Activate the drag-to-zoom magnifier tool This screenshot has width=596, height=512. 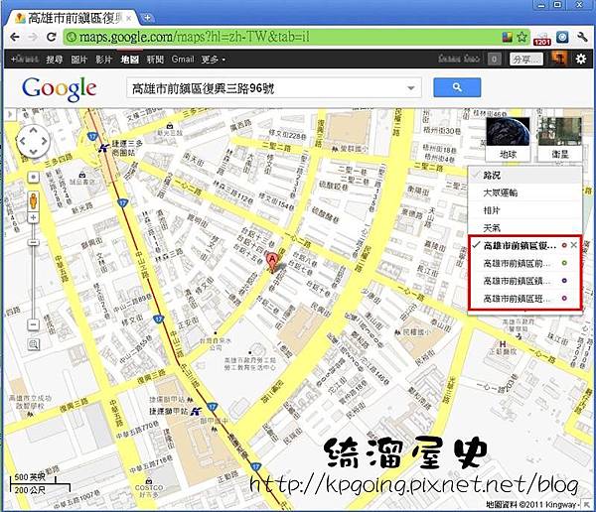click(34, 344)
